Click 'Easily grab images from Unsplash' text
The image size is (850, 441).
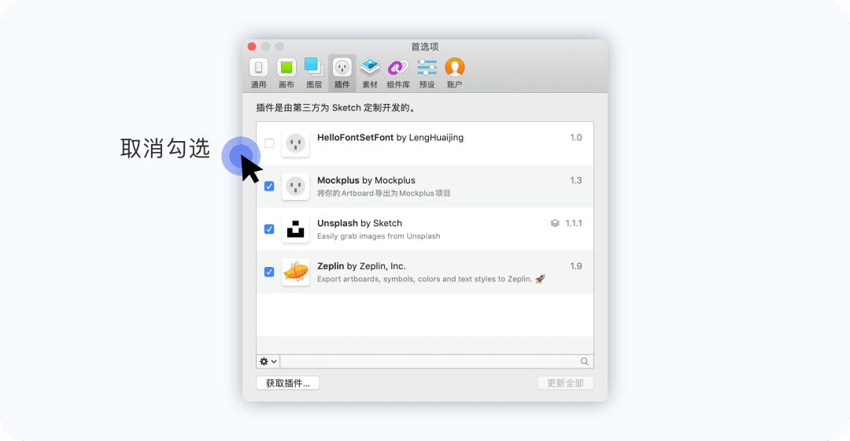(379, 236)
